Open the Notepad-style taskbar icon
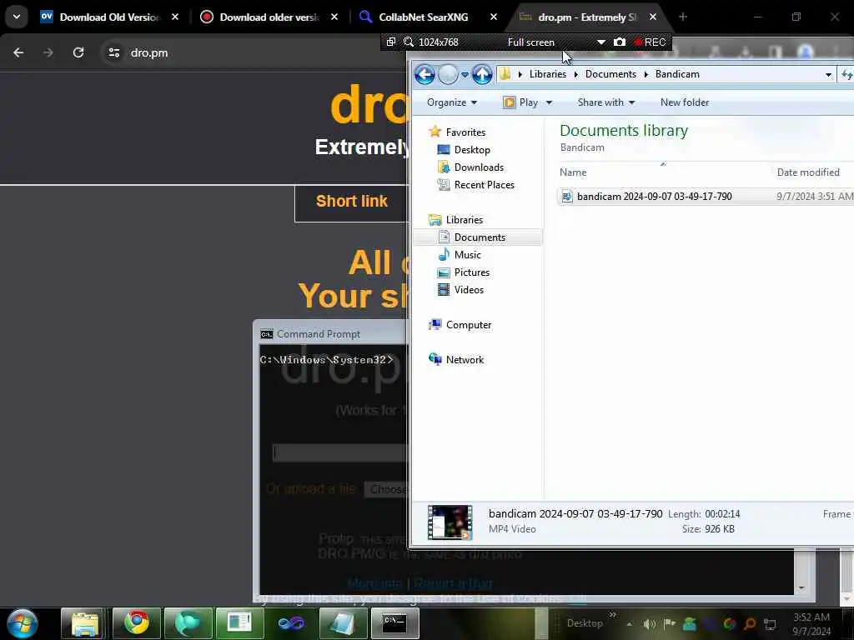Image resolution: width=854 pixels, height=640 pixels. click(x=343, y=623)
